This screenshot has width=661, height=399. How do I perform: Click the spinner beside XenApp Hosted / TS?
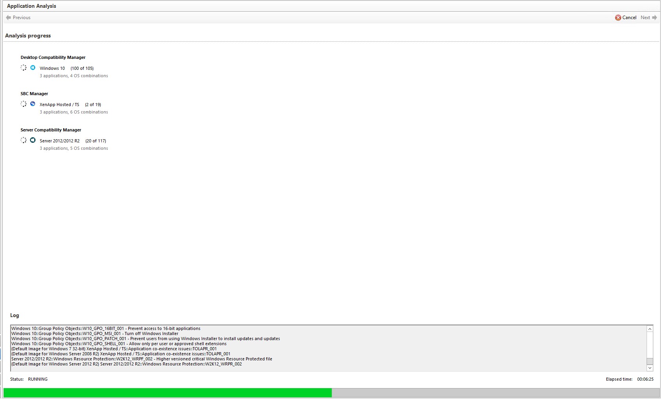pos(23,104)
